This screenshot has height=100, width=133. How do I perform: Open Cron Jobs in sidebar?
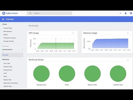[x=7, y=63]
